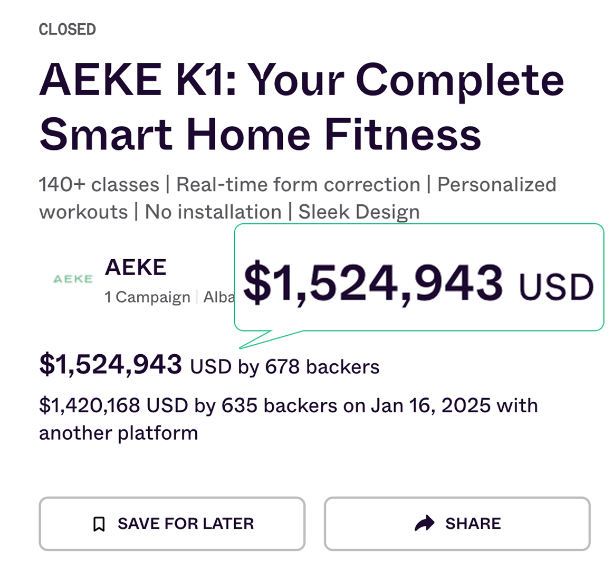Click the bookmark icon in Save for Later
Viewport: 613px width, 567px height.
(99, 524)
